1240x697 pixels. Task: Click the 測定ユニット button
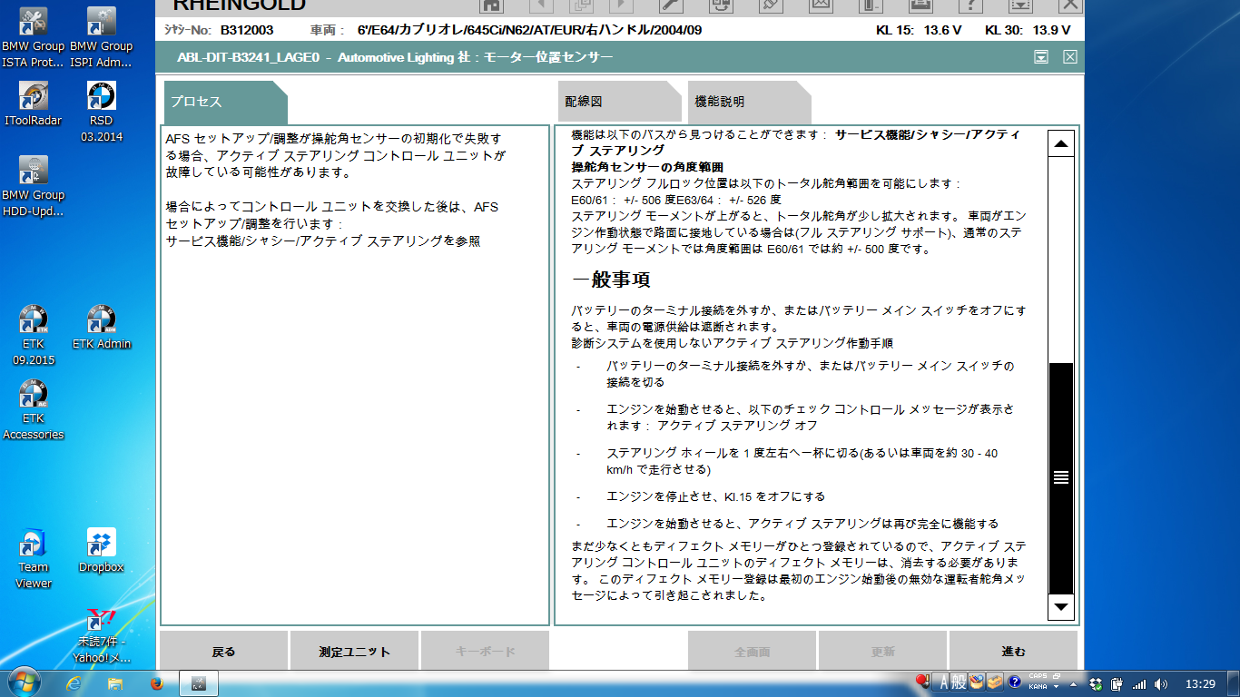pyautogui.click(x=354, y=652)
